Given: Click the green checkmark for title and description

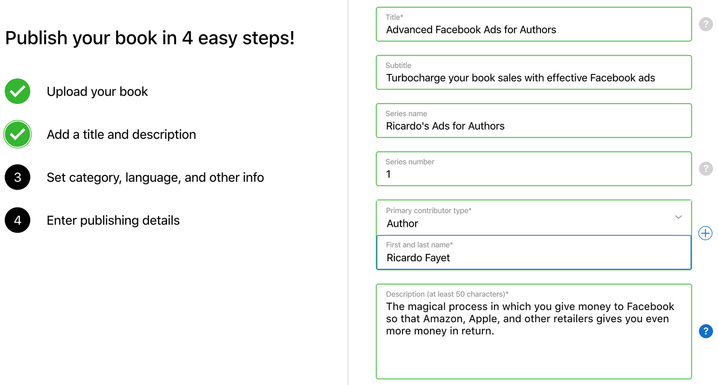Looking at the screenshot, I should click(17, 134).
